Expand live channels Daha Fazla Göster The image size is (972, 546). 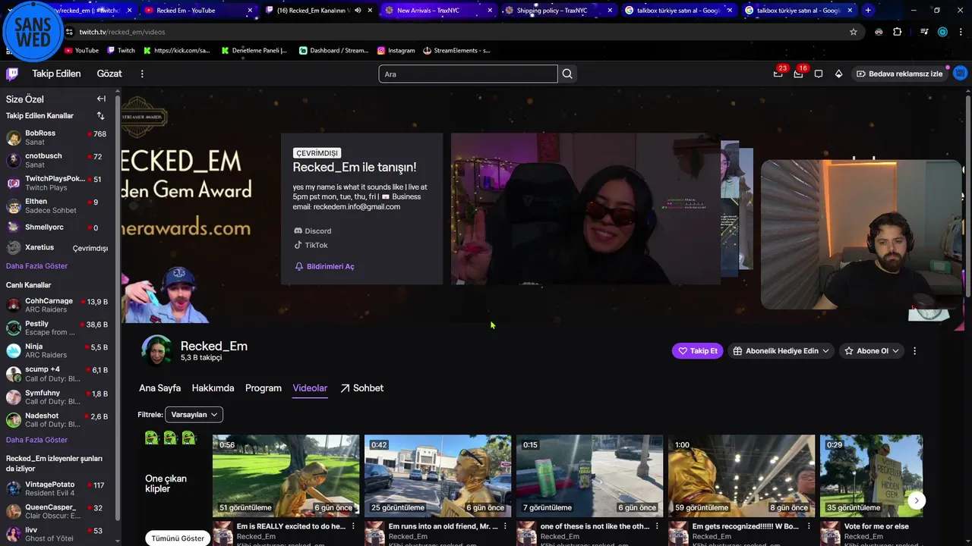click(x=36, y=440)
